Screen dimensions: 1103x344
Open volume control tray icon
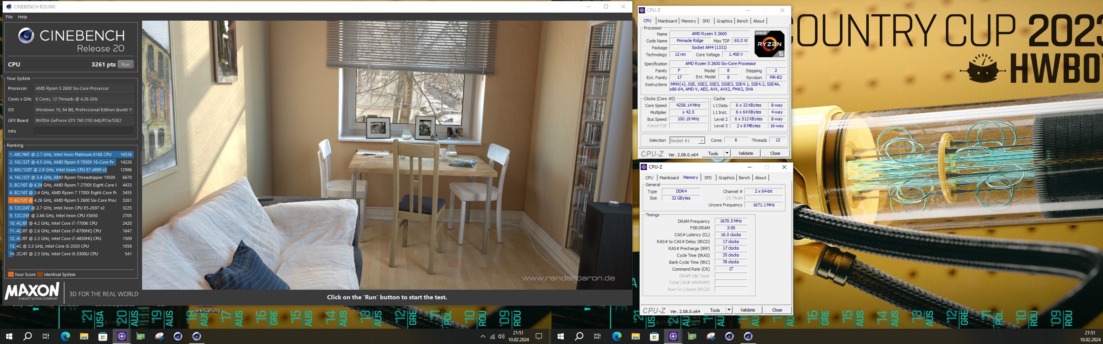click(x=501, y=337)
